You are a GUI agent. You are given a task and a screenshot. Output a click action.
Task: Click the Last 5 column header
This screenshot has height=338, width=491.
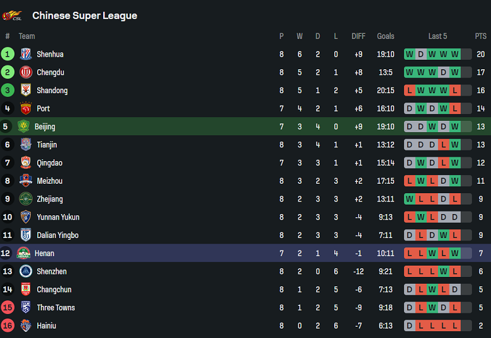pos(437,37)
